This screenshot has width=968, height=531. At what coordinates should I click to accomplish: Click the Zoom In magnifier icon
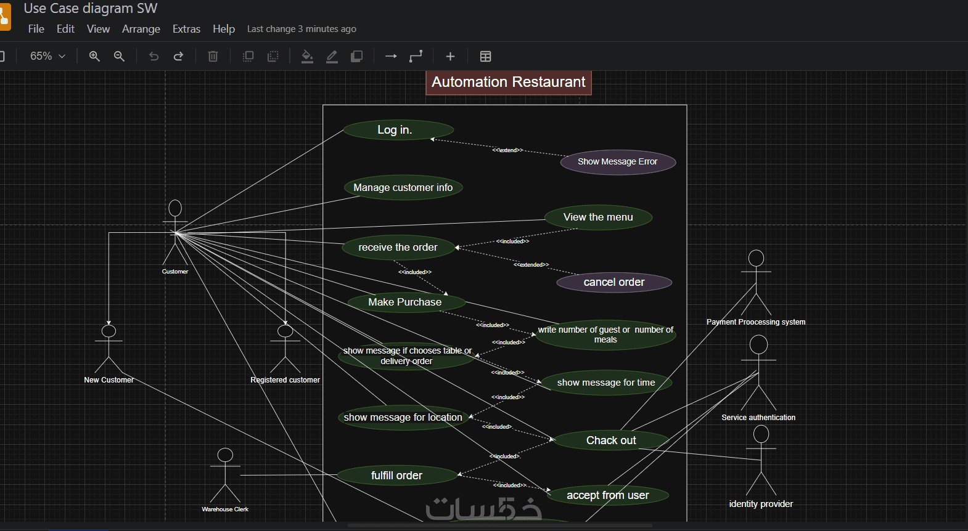click(x=94, y=56)
